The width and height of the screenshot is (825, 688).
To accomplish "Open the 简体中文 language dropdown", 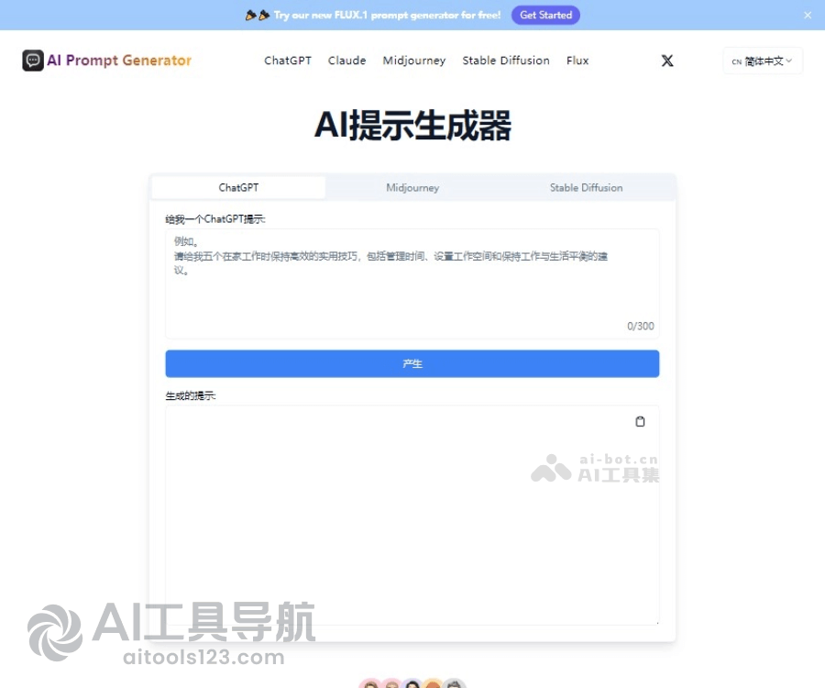I will click(763, 61).
